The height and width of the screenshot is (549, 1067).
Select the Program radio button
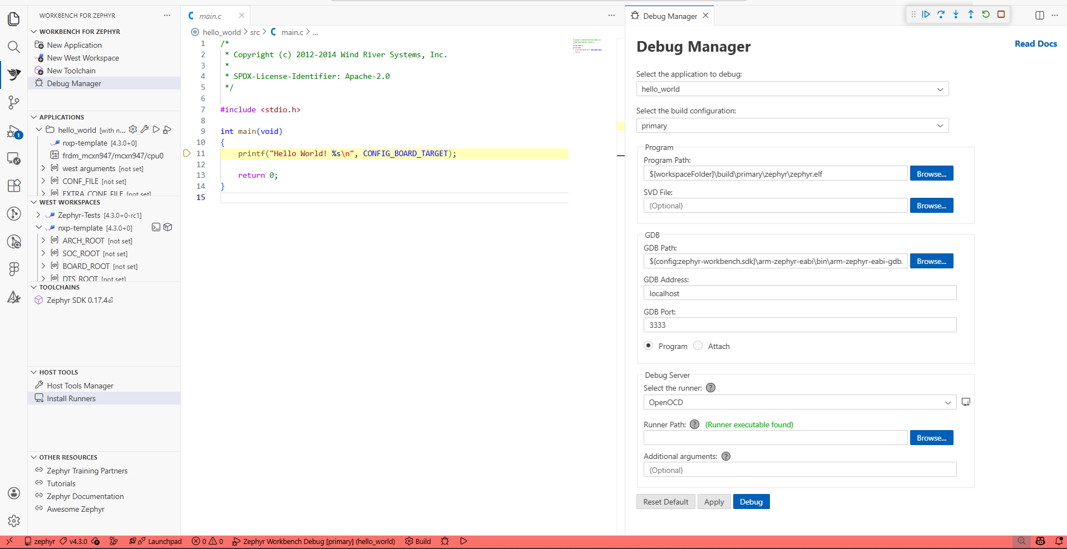tap(648, 346)
